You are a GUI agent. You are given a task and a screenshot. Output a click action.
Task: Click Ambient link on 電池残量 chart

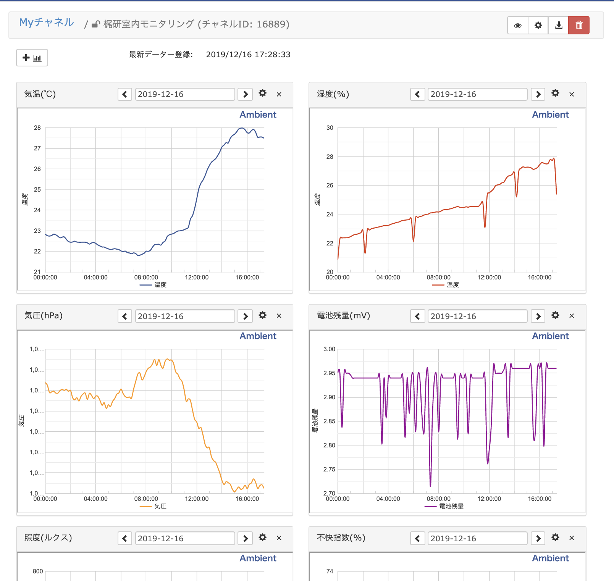tap(550, 336)
